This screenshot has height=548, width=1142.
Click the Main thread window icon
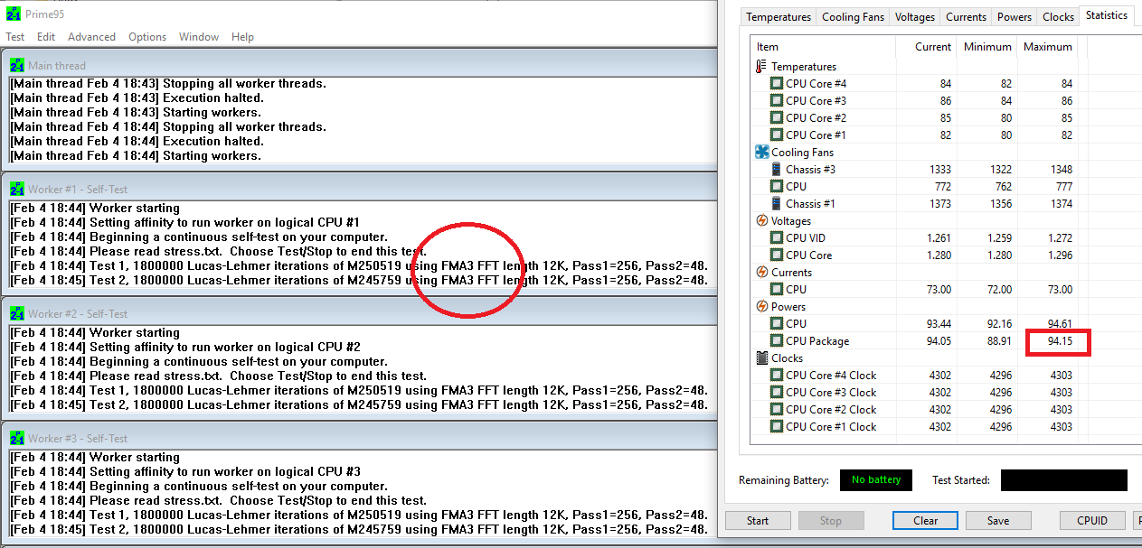pyautogui.click(x=17, y=65)
